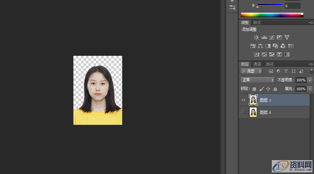314x174 pixels.
Task: Hide 图层 1 using its eye icon
Action: [x=243, y=100]
